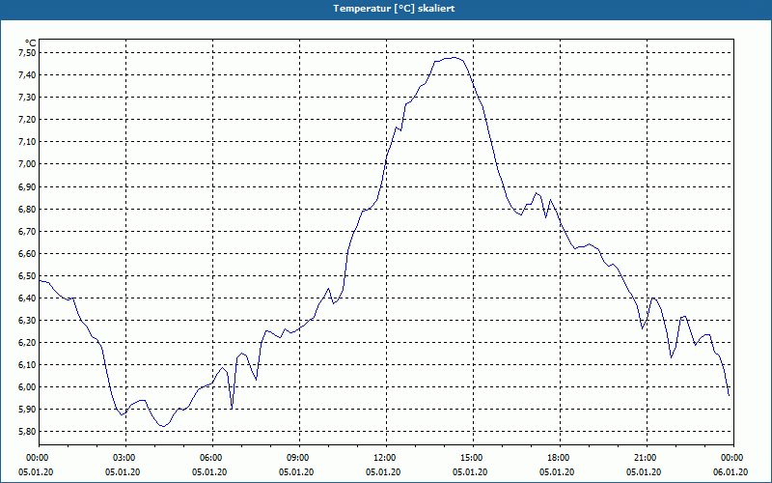The width and height of the screenshot is (772, 483).
Task: Select the 05.01.20 date under 09:00
Action: (x=296, y=472)
